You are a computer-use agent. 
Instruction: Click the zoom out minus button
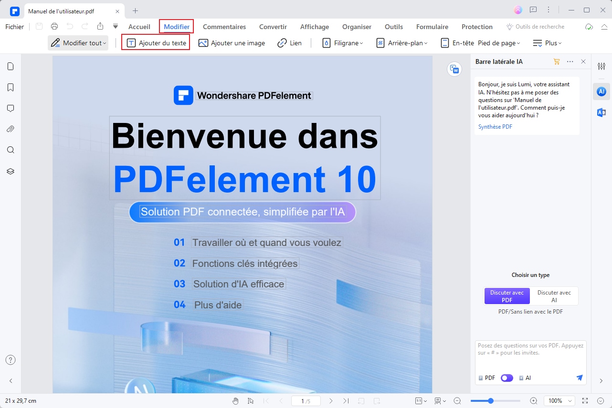(x=457, y=401)
